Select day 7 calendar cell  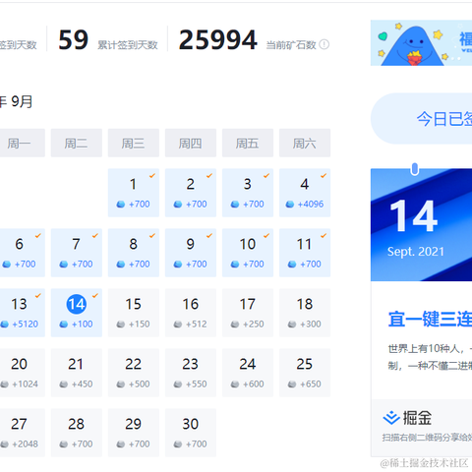coord(77,253)
